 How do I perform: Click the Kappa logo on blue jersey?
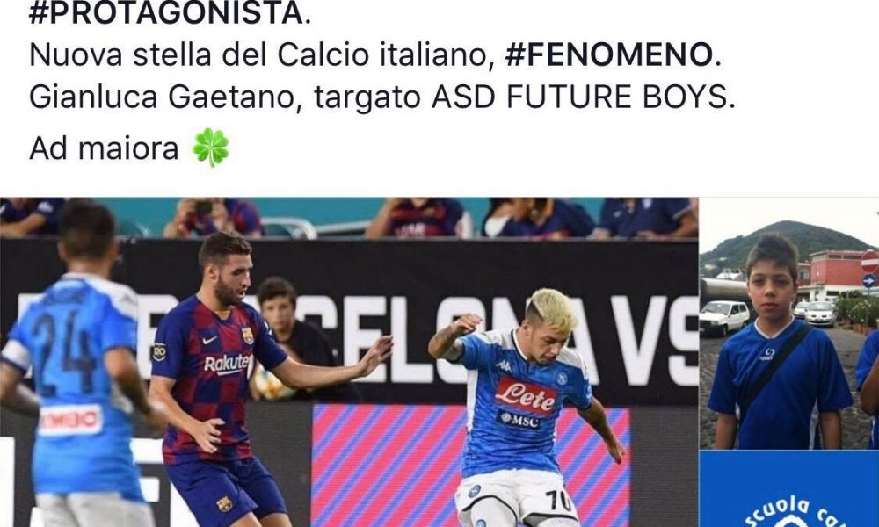point(504,365)
